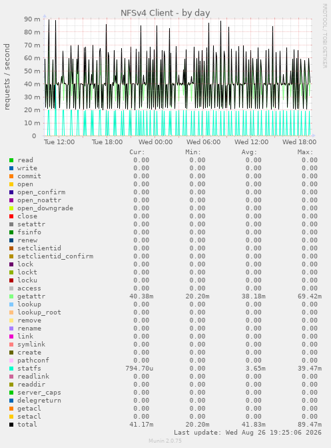Click the Wed 00:00 x-axis label
Image resolution: width=331 pixels, height=448 pixels.
tap(155, 142)
